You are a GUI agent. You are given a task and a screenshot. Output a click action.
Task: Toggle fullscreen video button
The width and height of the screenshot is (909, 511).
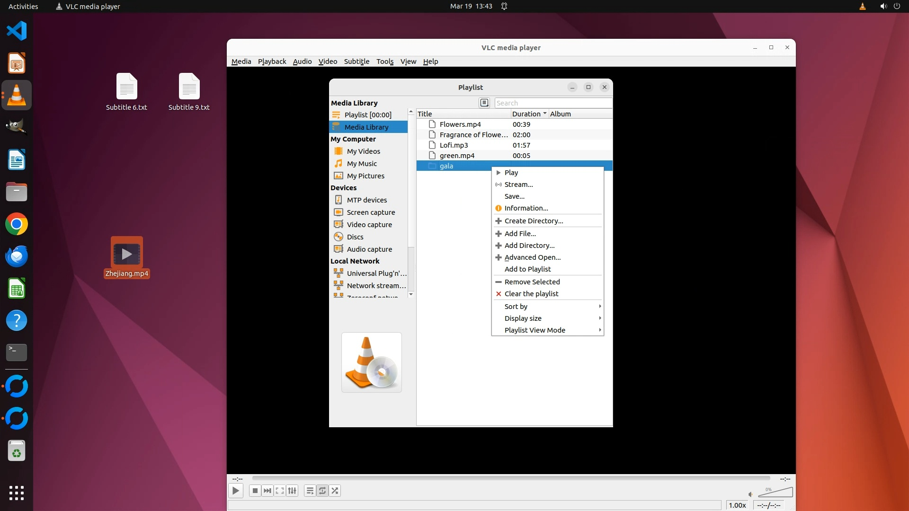tap(280, 491)
